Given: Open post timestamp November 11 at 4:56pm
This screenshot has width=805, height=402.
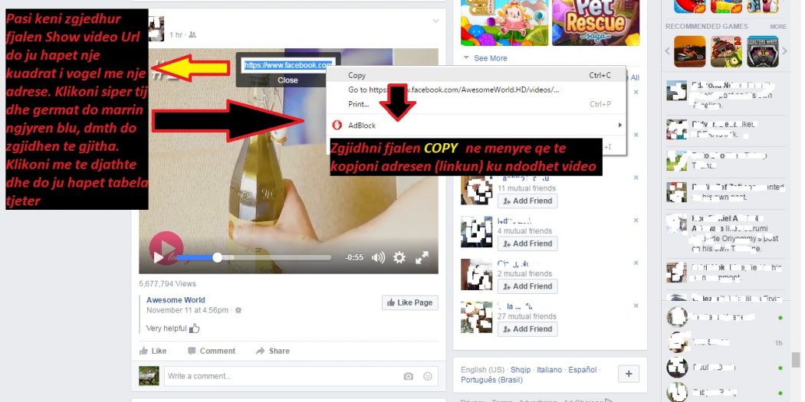Looking at the screenshot, I should pyautogui.click(x=187, y=310).
